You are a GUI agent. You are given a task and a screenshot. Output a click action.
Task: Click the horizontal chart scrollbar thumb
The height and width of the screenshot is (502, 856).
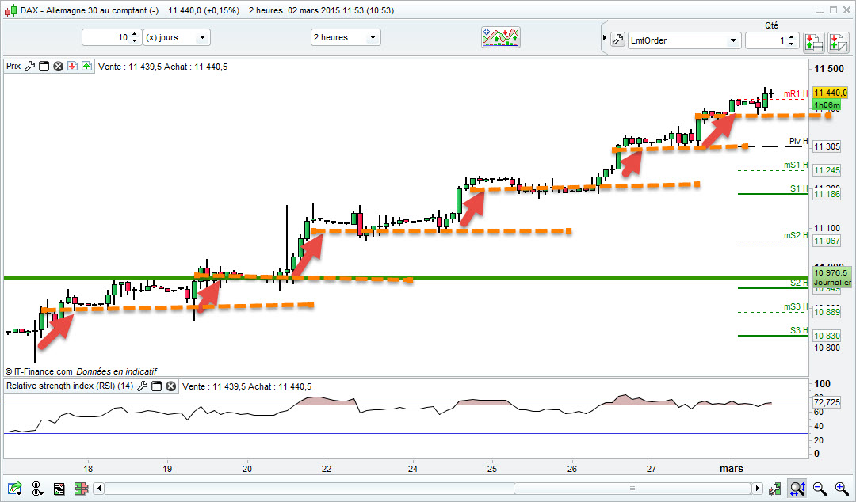point(632,488)
